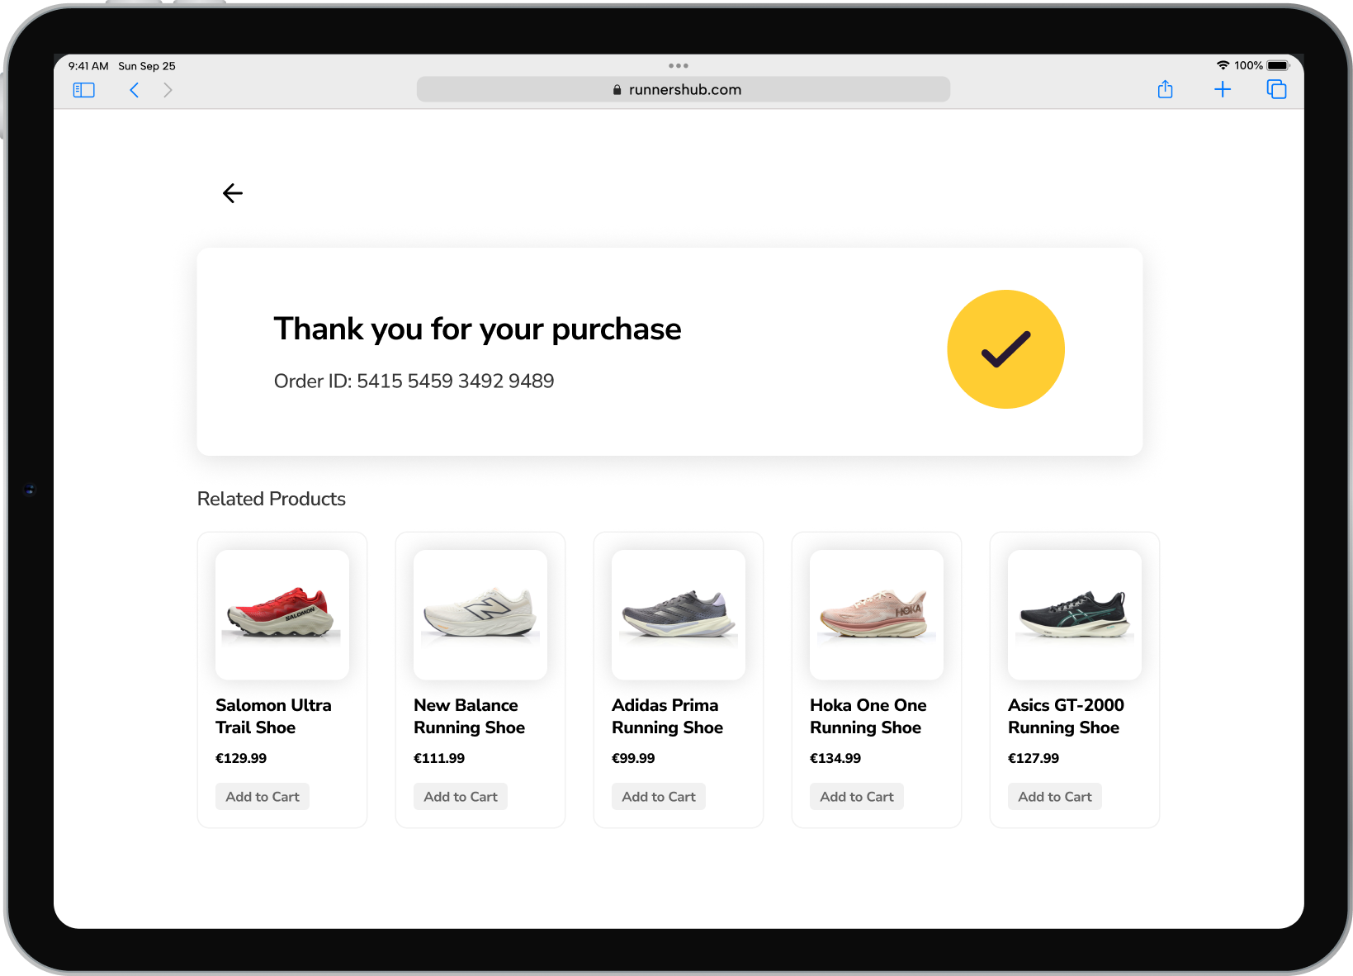Open the white New Balance shoe image

coord(480,615)
